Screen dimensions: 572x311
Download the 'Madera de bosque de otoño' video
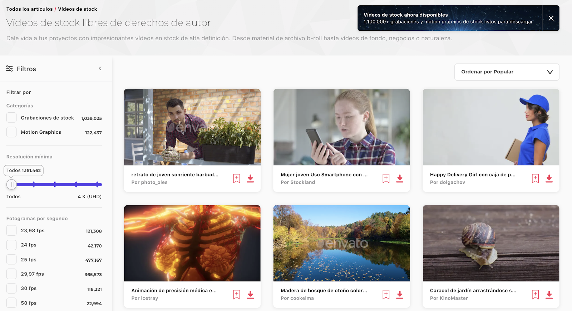pyautogui.click(x=400, y=295)
